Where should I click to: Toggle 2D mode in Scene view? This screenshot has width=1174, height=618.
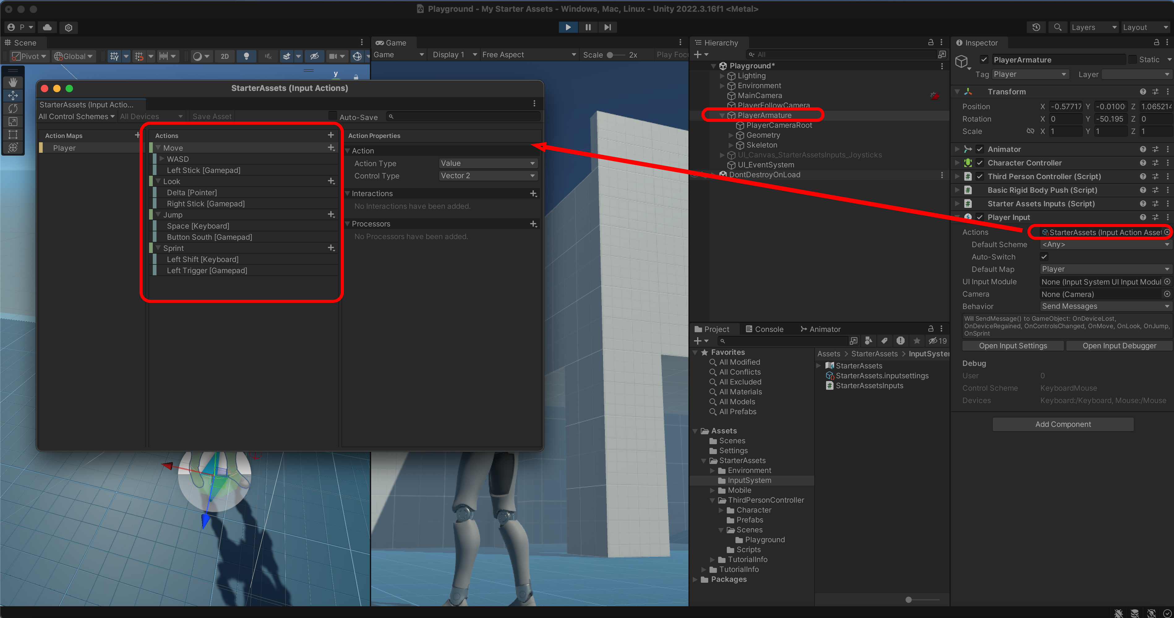[225, 57]
